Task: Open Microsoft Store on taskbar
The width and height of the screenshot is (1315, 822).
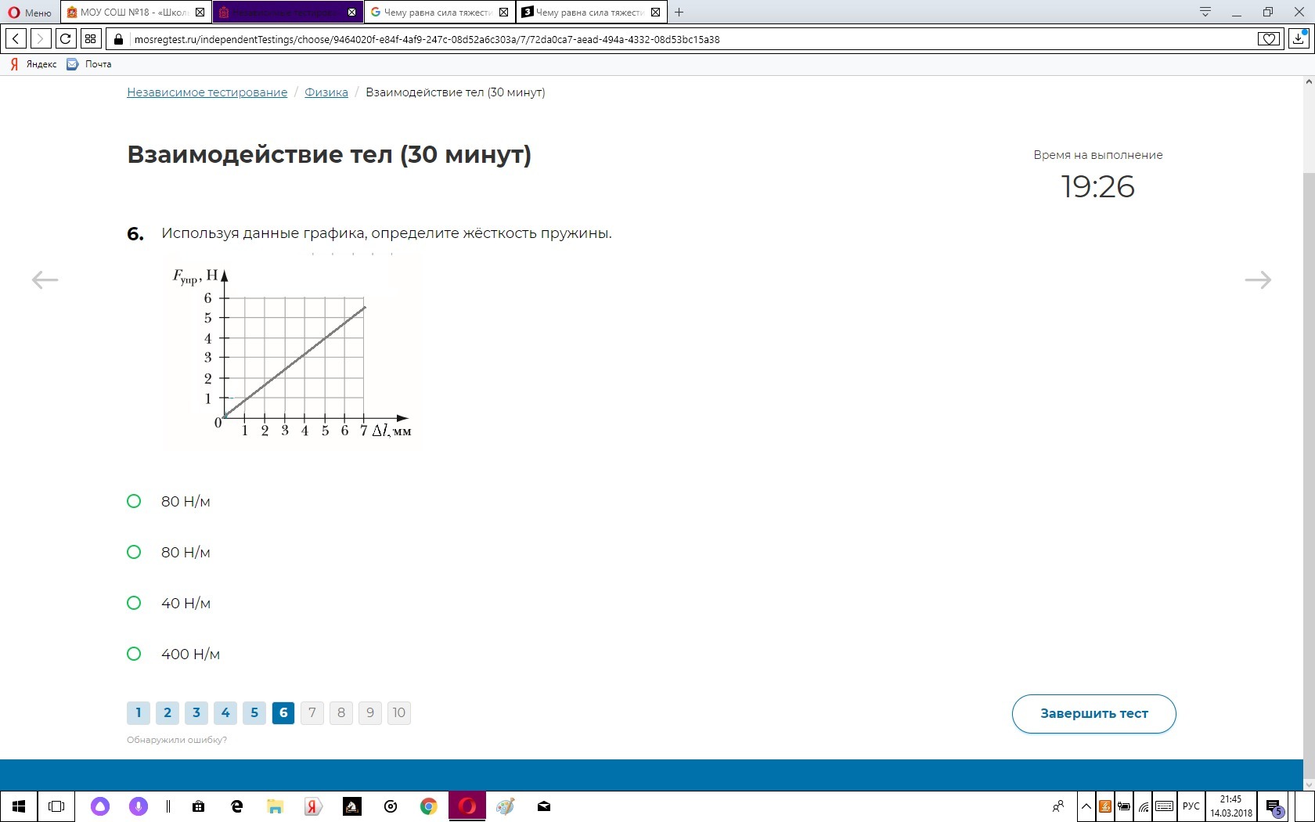Action: pos(198,806)
